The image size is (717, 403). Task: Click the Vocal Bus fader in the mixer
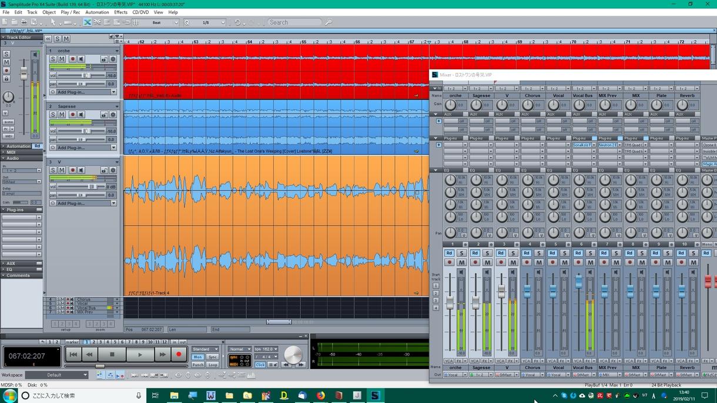coord(579,281)
